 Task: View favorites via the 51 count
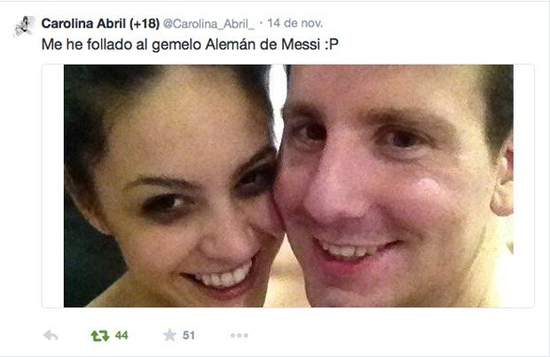coord(188,335)
